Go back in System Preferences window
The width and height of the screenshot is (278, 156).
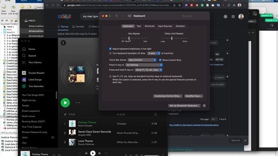pos(116,16)
